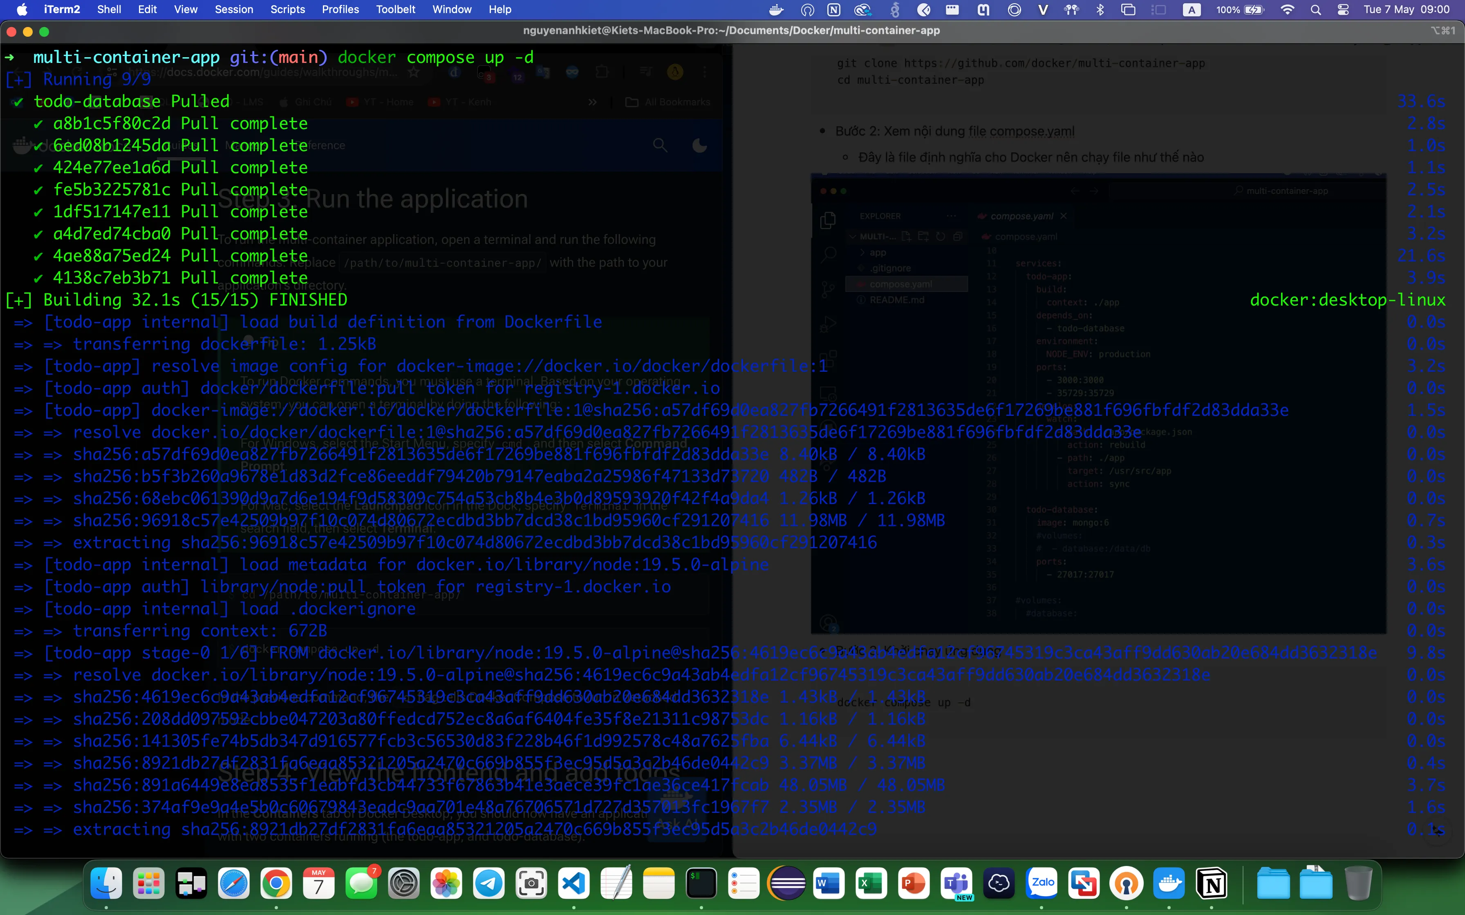Image resolution: width=1465 pixels, height=915 pixels.
Task: Click the date and time in the menu bar
Action: (x=1406, y=10)
